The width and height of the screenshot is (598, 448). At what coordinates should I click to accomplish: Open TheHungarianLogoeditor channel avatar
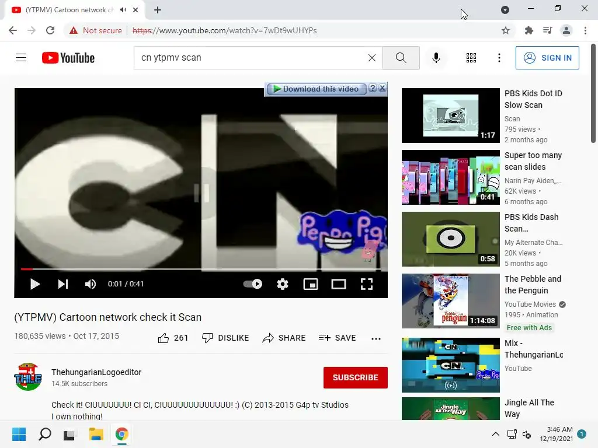28,377
